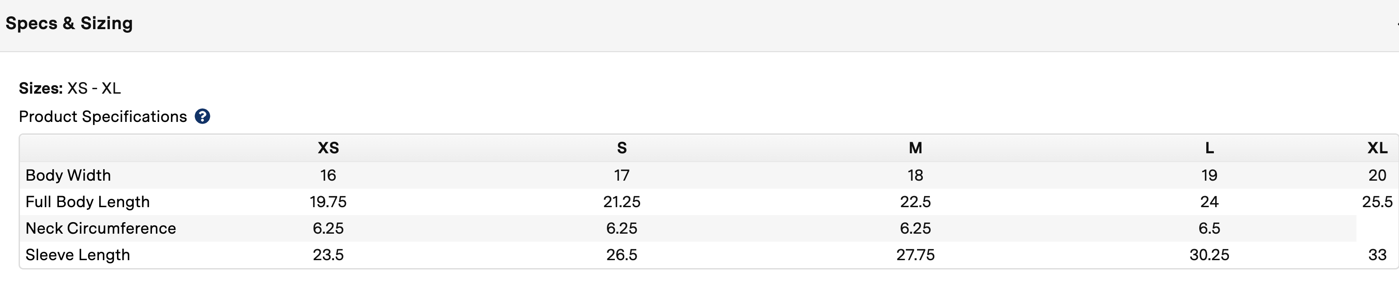Select the XS size column header
Viewport: 1399px width, 288px height.
(x=328, y=148)
